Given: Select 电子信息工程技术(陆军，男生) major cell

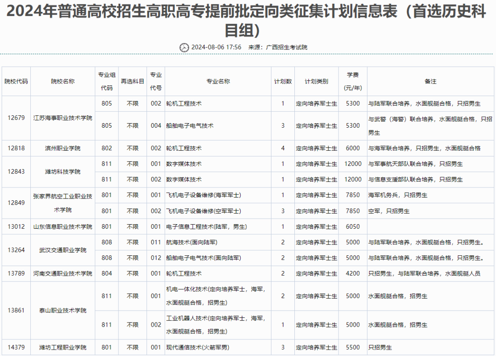Looking at the screenshot, I should click(x=218, y=226).
